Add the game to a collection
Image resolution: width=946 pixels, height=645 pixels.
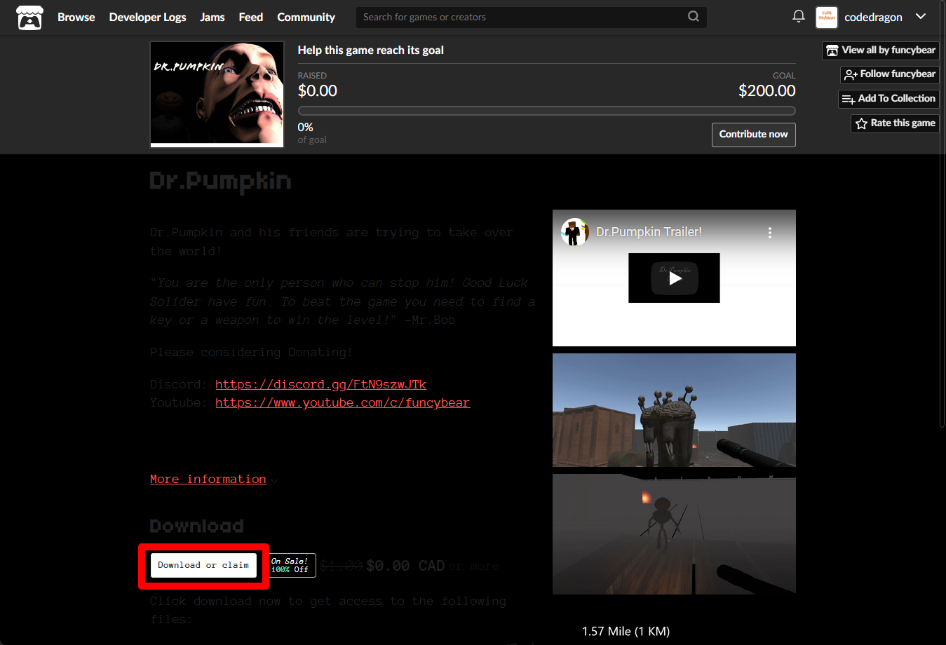(888, 99)
